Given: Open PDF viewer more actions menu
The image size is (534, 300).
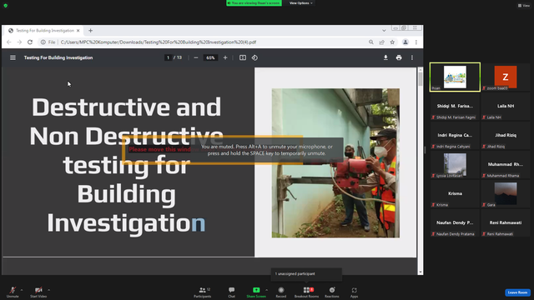Looking at the screenshot, I should (x=412, y=57).
